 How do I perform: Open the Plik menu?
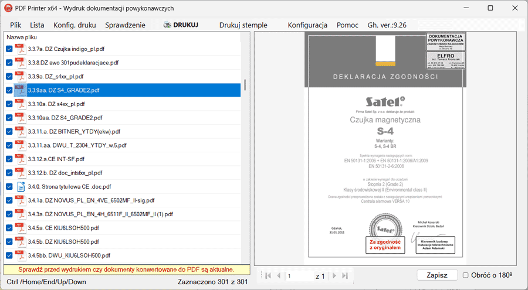(16, 25)
